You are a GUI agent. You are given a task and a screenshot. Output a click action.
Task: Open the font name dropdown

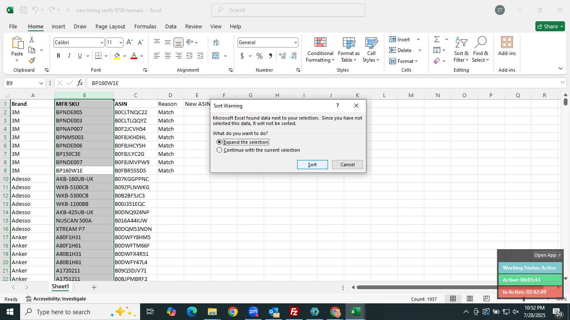101,42
